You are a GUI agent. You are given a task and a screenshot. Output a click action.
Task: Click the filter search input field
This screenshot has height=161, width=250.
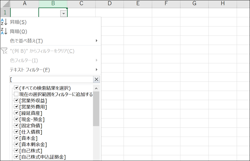click(x=51, y=79)
